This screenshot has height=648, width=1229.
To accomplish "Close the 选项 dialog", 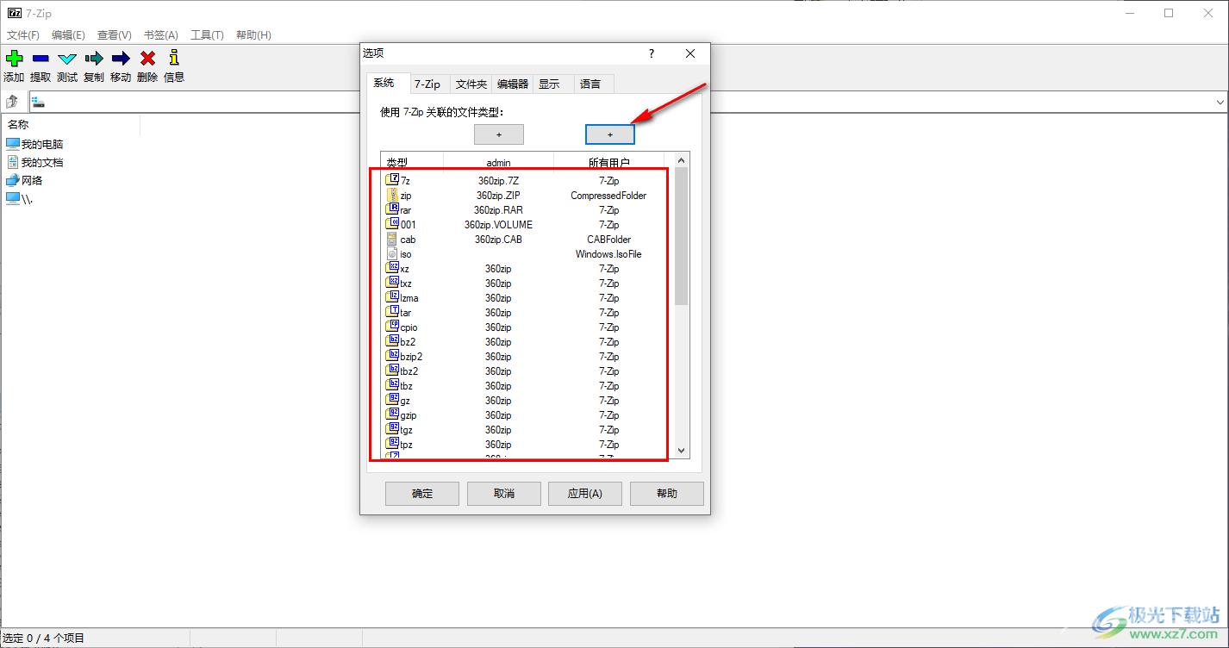I will (x=690, y=53).
